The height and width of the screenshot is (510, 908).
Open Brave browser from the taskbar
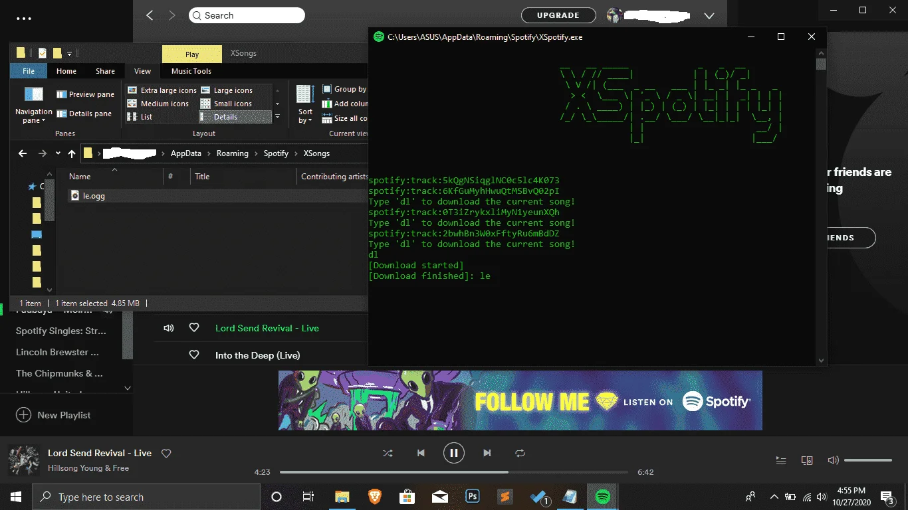[375, 497]
